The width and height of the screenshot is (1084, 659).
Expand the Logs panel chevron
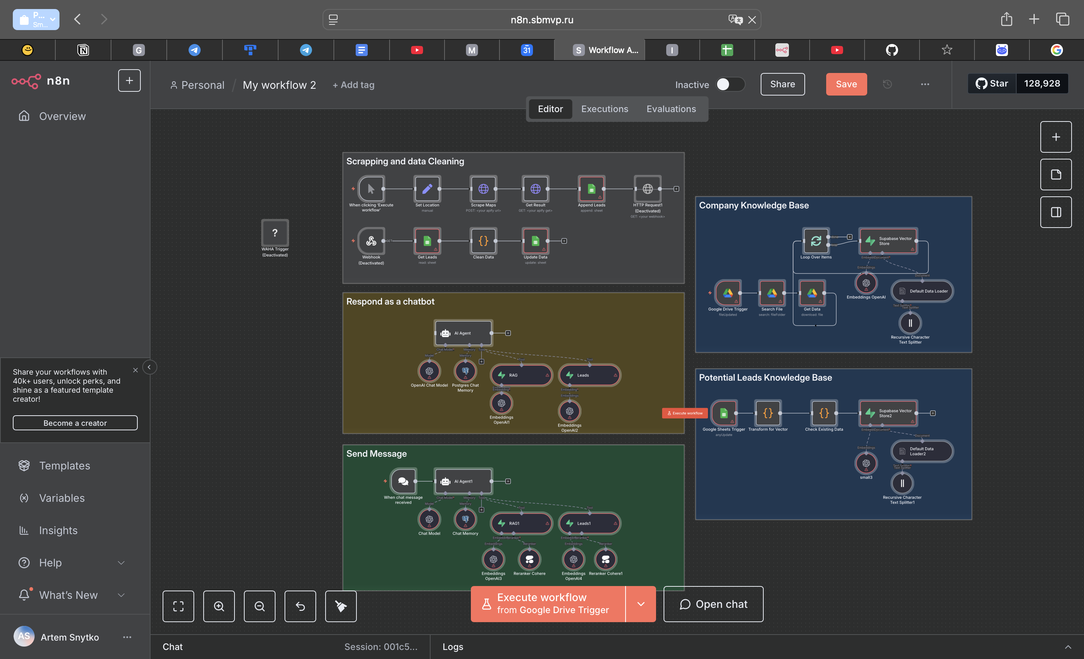[1068, 647]
